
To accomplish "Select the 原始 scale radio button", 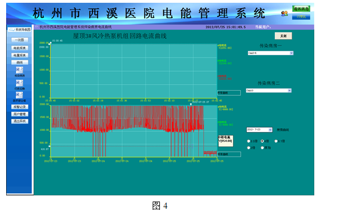I will coord(262,148).
